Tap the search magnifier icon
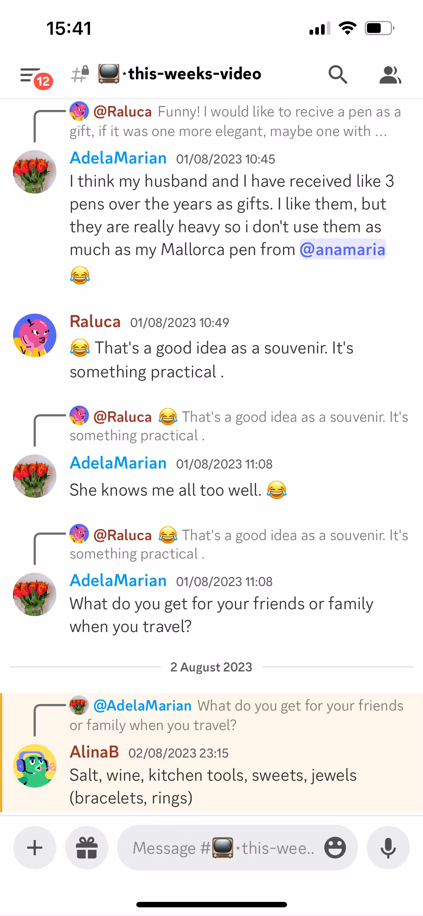 tap(338, 75)
